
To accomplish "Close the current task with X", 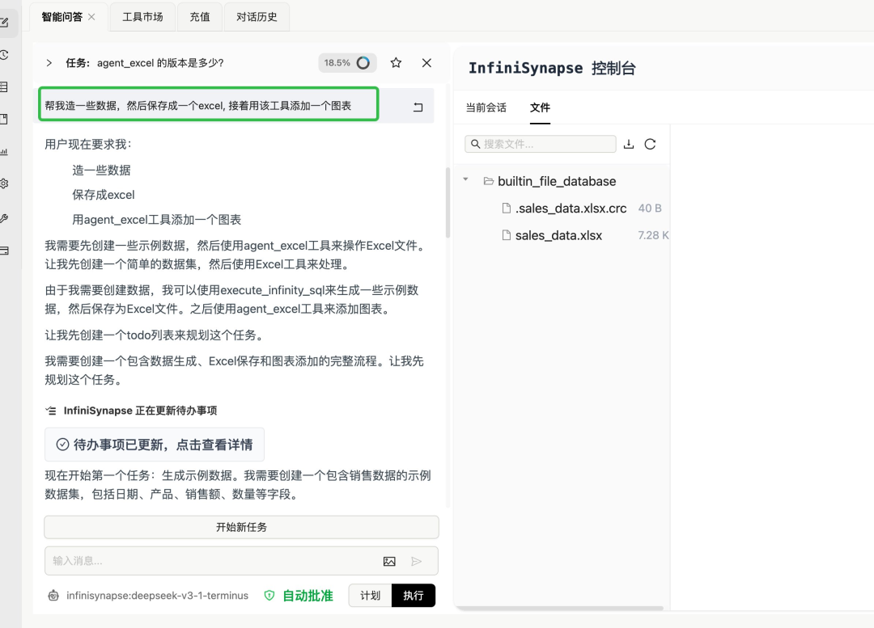I will 426,63.
